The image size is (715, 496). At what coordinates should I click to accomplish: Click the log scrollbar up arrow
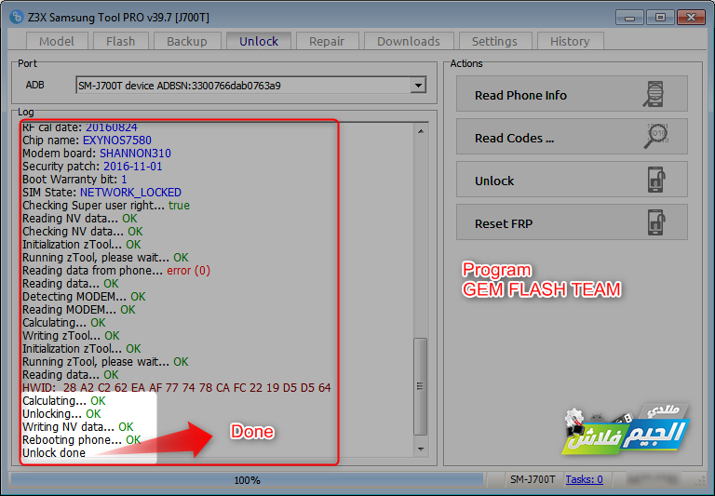(x=421, y=131)
